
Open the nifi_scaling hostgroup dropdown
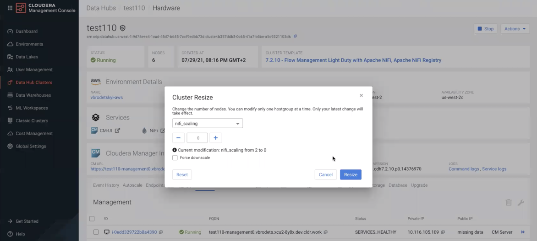click(x=208, y=123)
